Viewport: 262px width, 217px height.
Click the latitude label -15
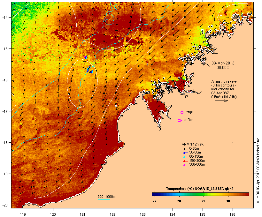pos(5,49)
